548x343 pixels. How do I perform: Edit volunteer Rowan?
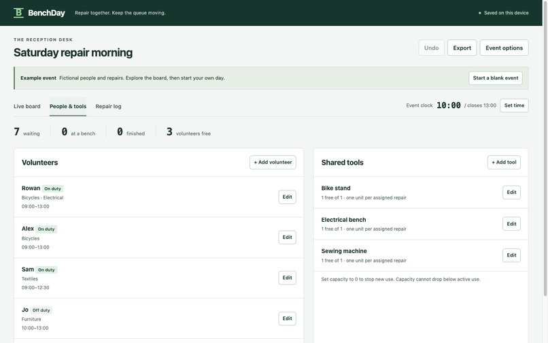click(x=288, y=197)
